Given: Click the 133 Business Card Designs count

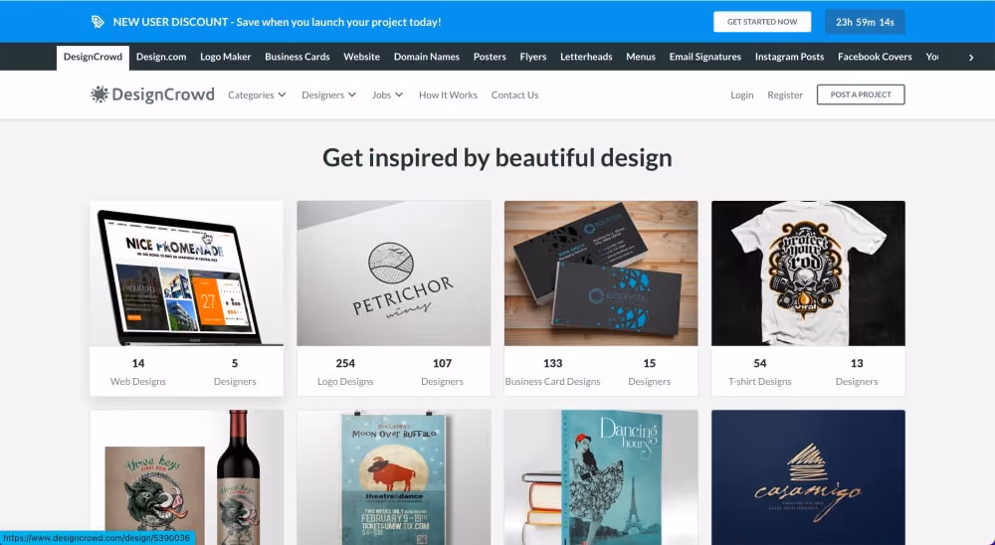Looking at the screenshot, I should coord(552,372).
